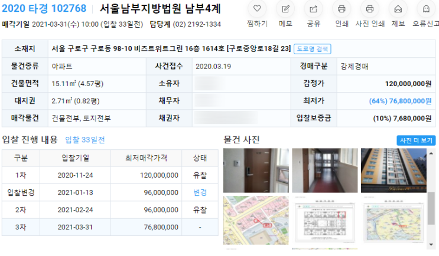The image size is (439, 256).
Task: Click the 사진 인쇄 printer icon
Action: [369, 9]
